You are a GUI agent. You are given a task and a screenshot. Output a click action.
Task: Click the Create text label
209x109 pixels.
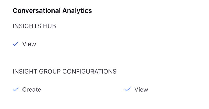(32, 89)
